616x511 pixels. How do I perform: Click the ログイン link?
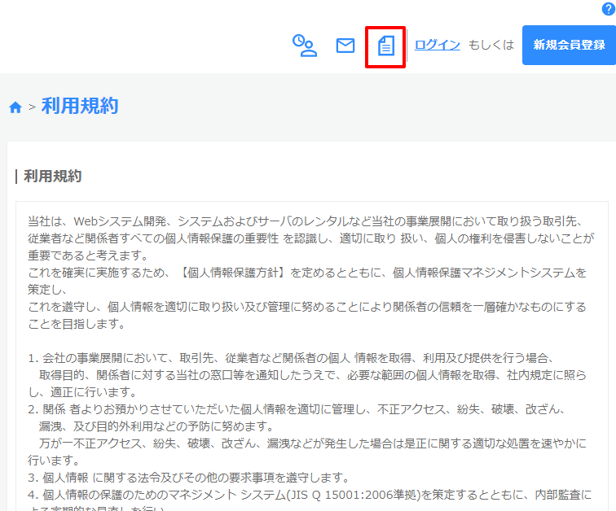[438, 45]
